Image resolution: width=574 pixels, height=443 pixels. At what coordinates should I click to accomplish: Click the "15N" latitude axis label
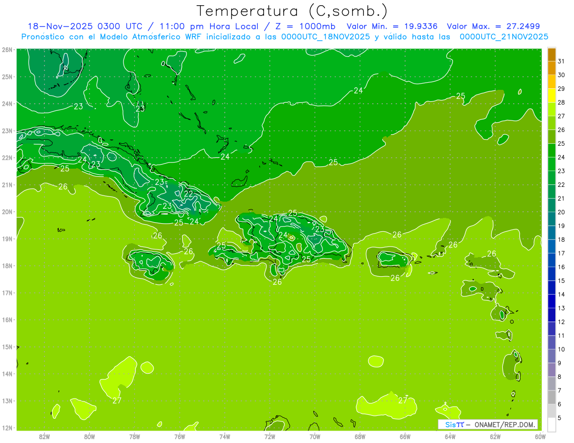point(7,347)
